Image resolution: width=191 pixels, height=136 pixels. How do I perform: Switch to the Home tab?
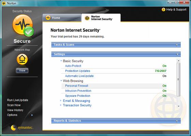(62, 18)
